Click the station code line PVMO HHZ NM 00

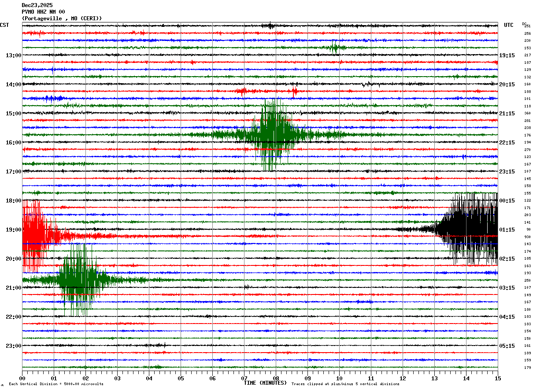pyautogui.click(x=43, y=12)
